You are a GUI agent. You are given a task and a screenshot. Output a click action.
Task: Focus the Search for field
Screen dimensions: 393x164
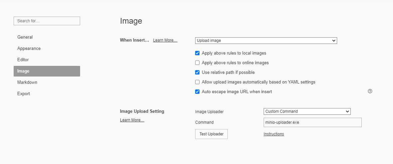pyautogui.click(x=47, y=21)
